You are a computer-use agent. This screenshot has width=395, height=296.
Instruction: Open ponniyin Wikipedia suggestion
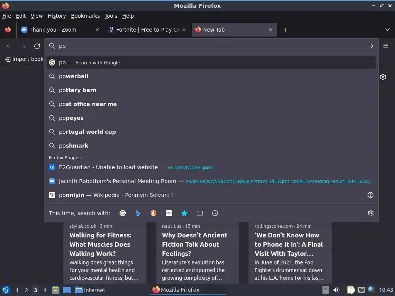click(x=207, y=195)
